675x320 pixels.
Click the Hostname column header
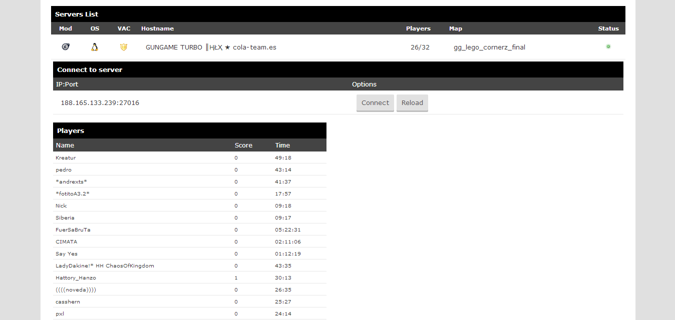[157, 28]
